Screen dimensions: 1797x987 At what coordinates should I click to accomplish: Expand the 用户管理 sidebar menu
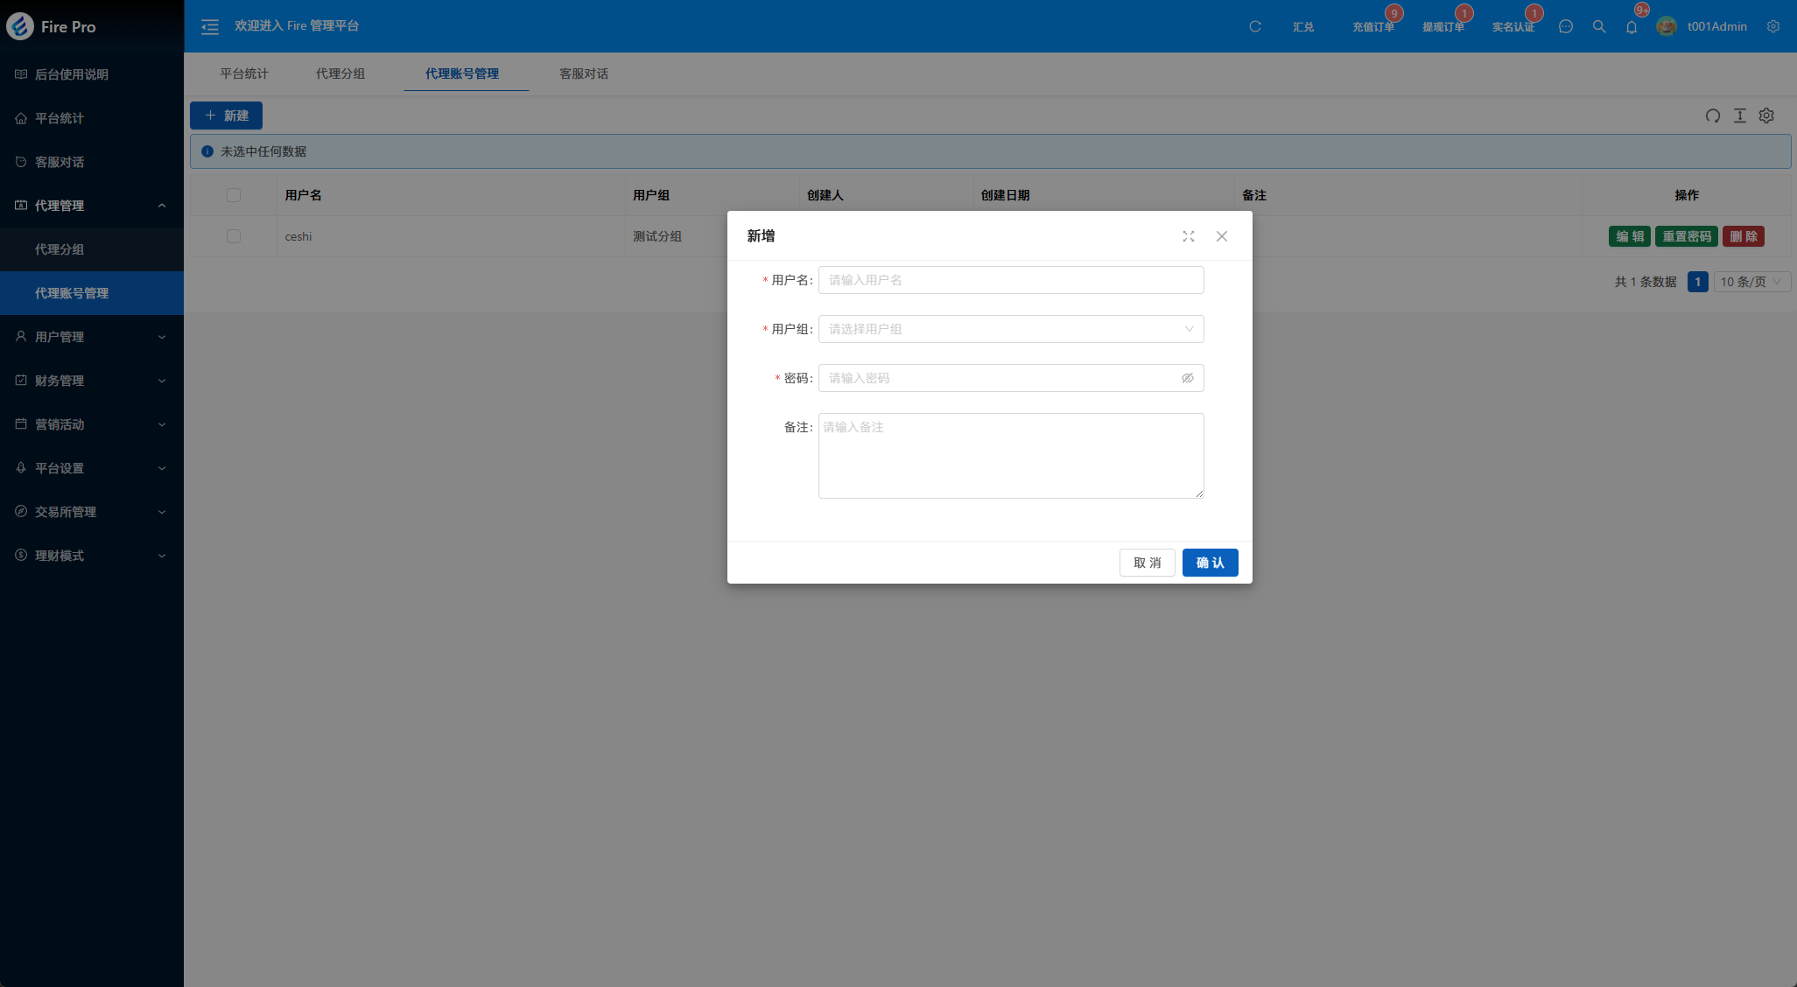click(91, 337)
